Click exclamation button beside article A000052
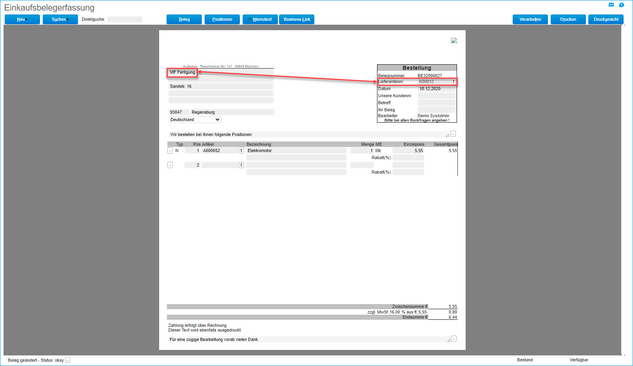633x366 pixels. click(241, 150)
